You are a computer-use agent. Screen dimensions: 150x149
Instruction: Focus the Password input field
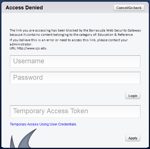[x=75, y=78]
